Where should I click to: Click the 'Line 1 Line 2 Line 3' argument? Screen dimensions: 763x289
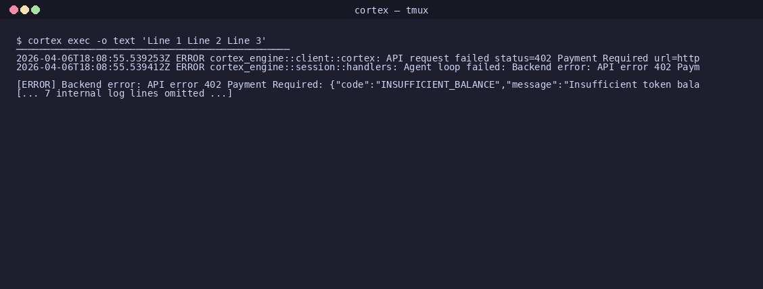(x=204, y=41)
